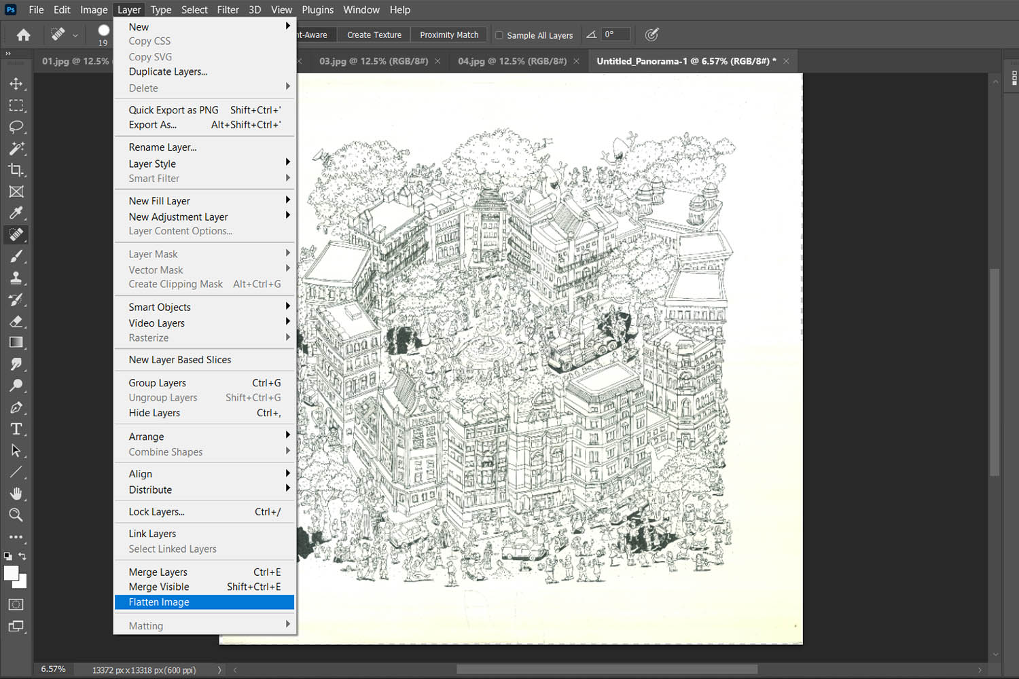Select the Magic Wand tool
The height and width of the screenshot is (679, 1019).
pos(16,149)
